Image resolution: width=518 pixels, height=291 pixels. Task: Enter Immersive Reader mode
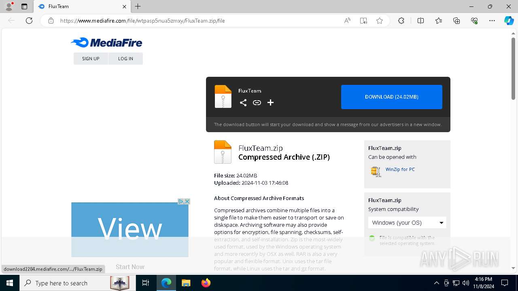(363, 21)
